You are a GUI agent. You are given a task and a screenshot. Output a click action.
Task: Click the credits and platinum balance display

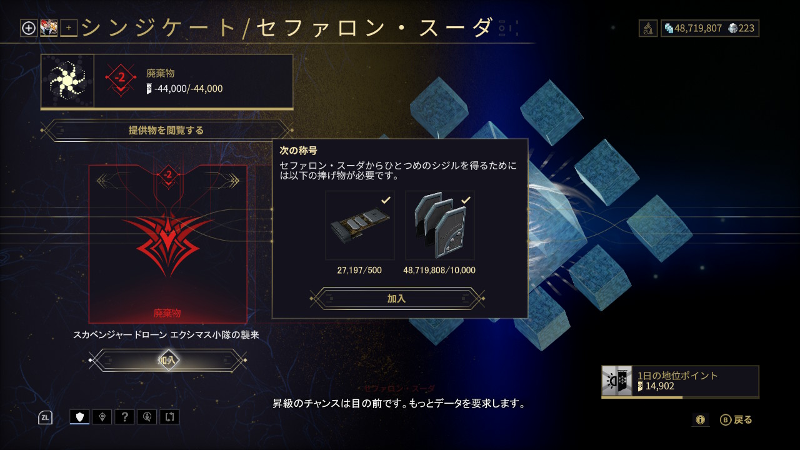pos(710,28)
